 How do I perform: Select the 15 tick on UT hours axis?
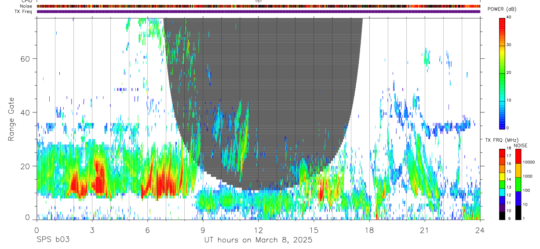click(314, 230)
